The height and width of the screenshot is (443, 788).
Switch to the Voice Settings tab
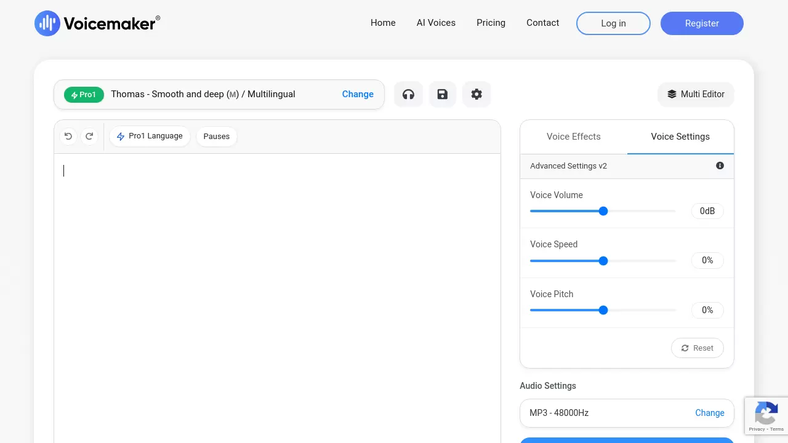[680, 137]
